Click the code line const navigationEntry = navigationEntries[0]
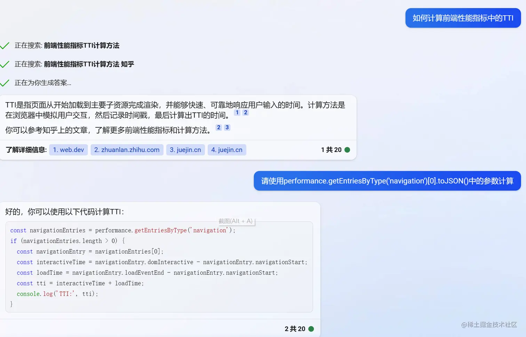 click(90, 252)
